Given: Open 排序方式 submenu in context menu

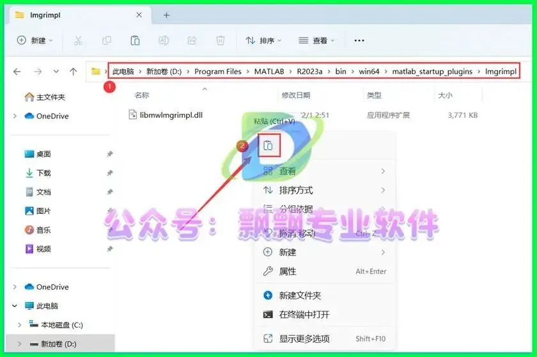Looking at the screenshot, I should click(x=323, y=190).
